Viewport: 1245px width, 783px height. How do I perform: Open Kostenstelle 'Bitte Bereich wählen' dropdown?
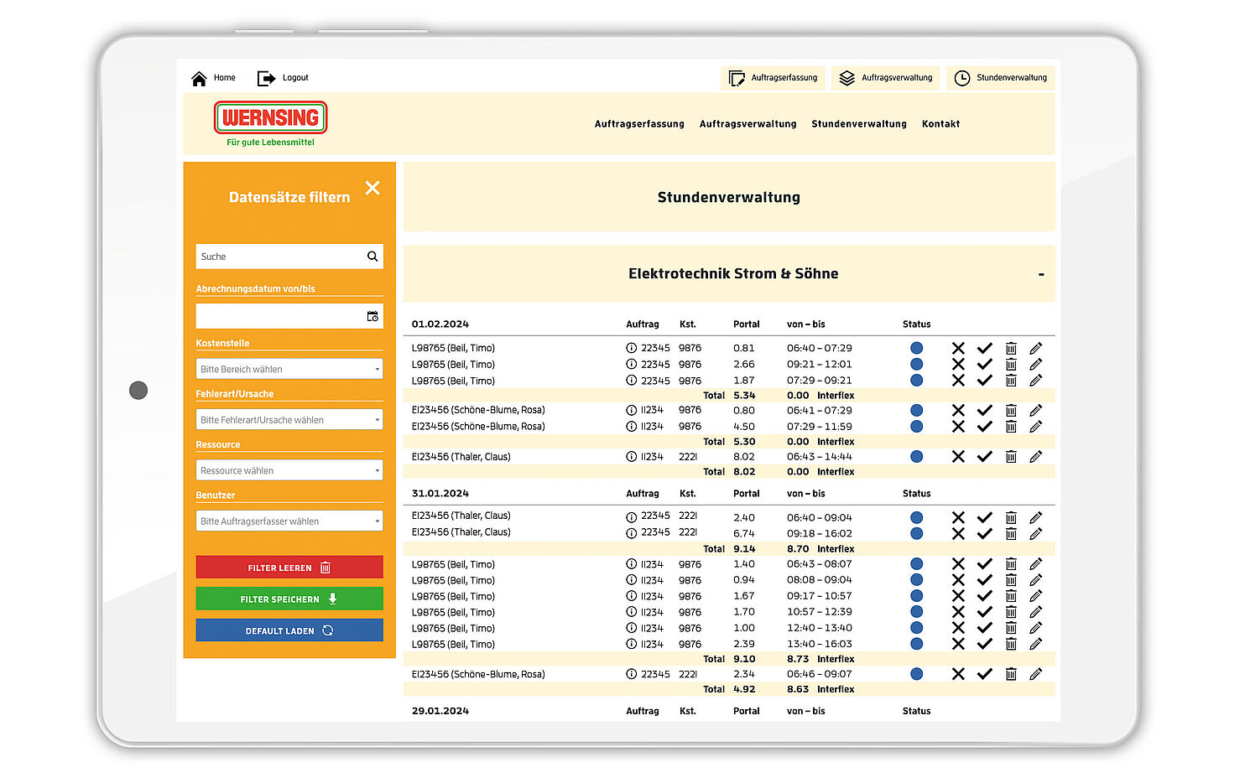tap(289, 369)
